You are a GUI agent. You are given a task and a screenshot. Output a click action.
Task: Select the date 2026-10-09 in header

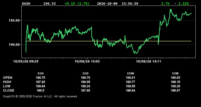coord(107,3)
